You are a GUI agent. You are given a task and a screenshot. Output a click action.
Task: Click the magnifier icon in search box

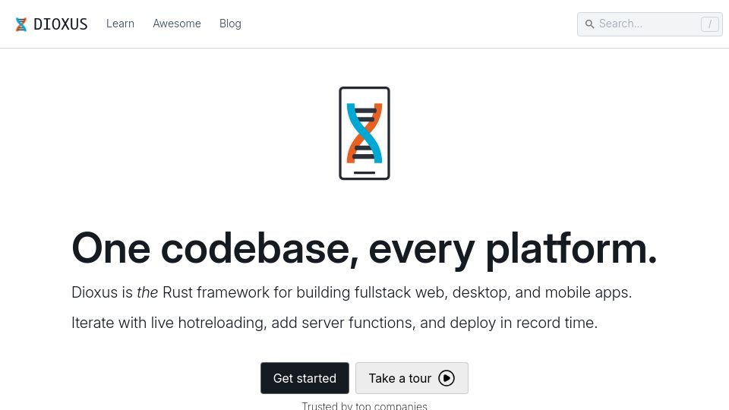(589, 24)
